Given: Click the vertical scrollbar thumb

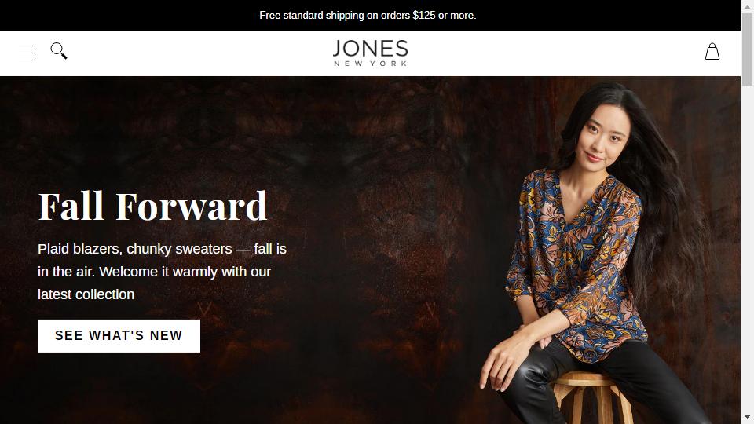Looking at the screenshot, I should point(747,49).
